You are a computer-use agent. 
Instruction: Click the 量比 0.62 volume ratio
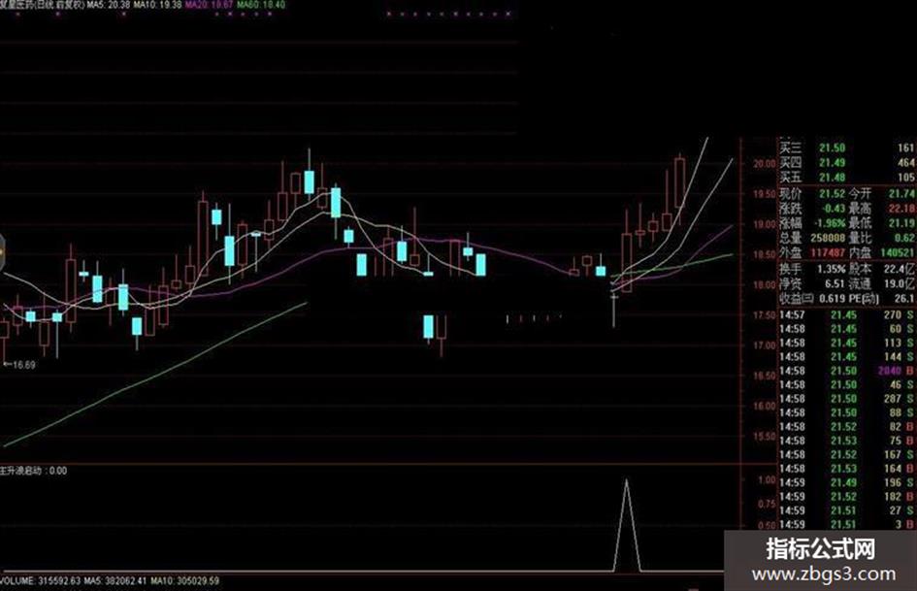882,238
